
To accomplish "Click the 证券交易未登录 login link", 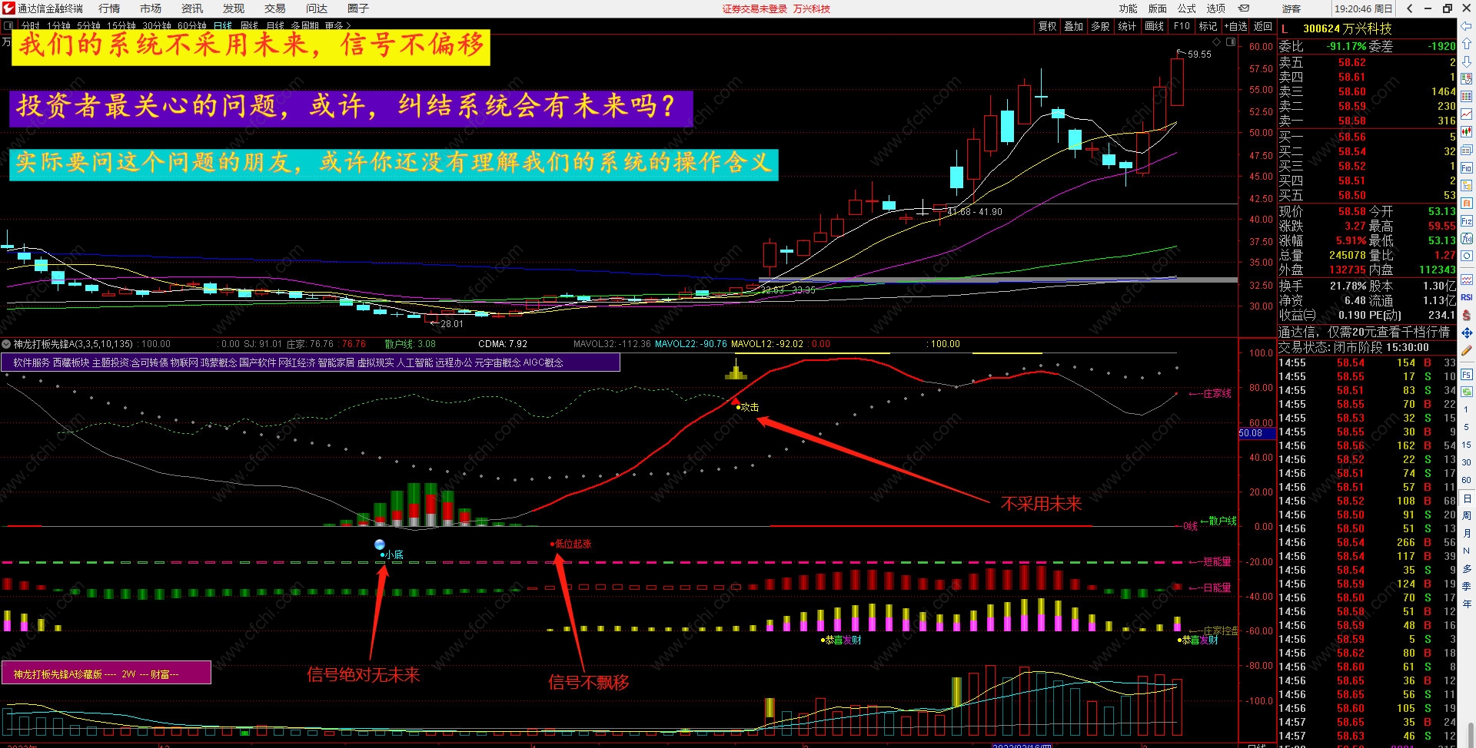I will [x=755, y=8].
